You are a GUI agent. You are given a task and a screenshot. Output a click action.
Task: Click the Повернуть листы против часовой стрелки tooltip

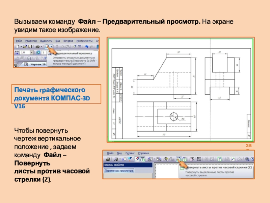[x=216, y=172]
